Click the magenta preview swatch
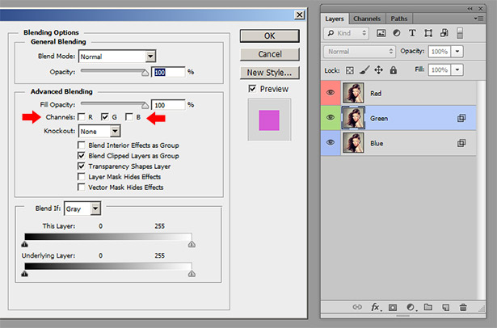Screen dimensions: 497x328 (x=269, y=120)
